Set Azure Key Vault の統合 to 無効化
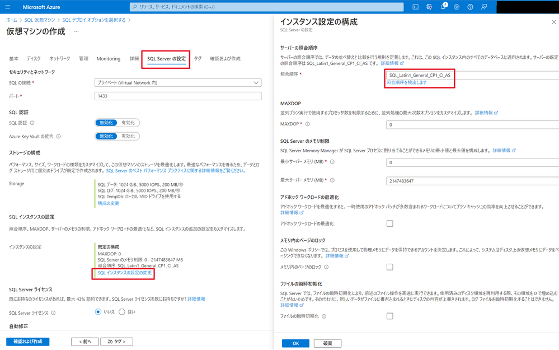The width and height of the screenshot is (559, 350). (106, 136)
